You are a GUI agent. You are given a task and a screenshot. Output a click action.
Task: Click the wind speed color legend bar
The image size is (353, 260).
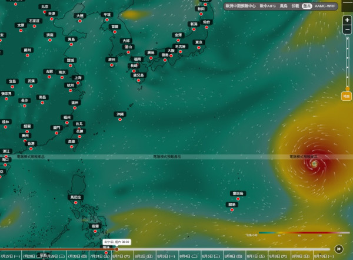click(304, 232)
